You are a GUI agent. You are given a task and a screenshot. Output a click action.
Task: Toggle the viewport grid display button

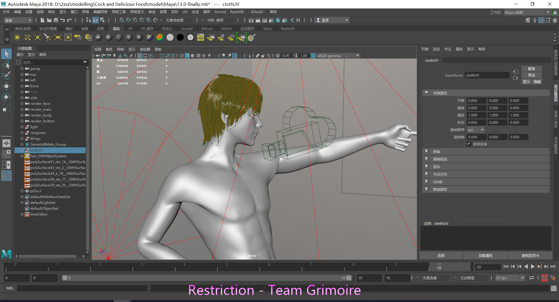140,56
